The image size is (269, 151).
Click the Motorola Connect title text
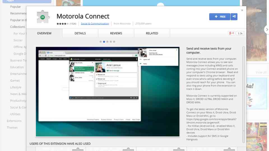[83, 16]
